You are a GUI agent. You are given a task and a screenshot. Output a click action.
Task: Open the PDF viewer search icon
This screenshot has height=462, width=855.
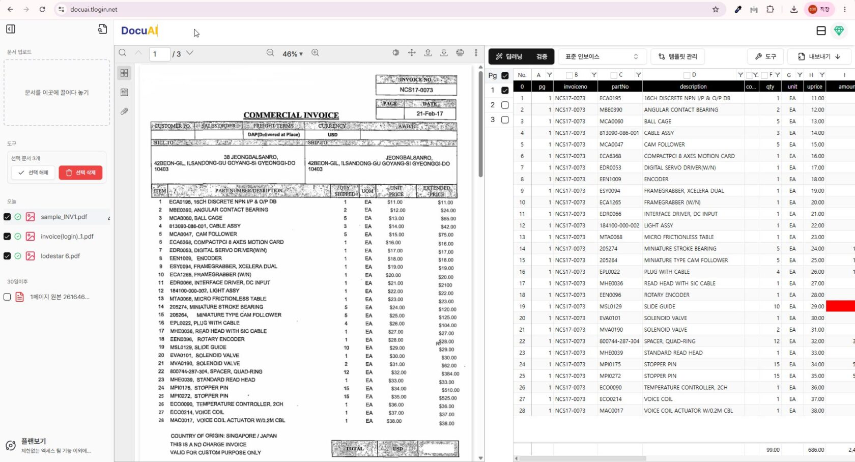[x=123, y=53]
